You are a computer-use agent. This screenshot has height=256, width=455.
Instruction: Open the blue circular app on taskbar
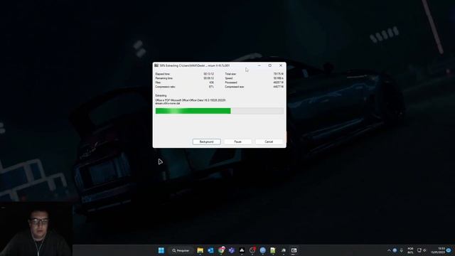(262, 250)
